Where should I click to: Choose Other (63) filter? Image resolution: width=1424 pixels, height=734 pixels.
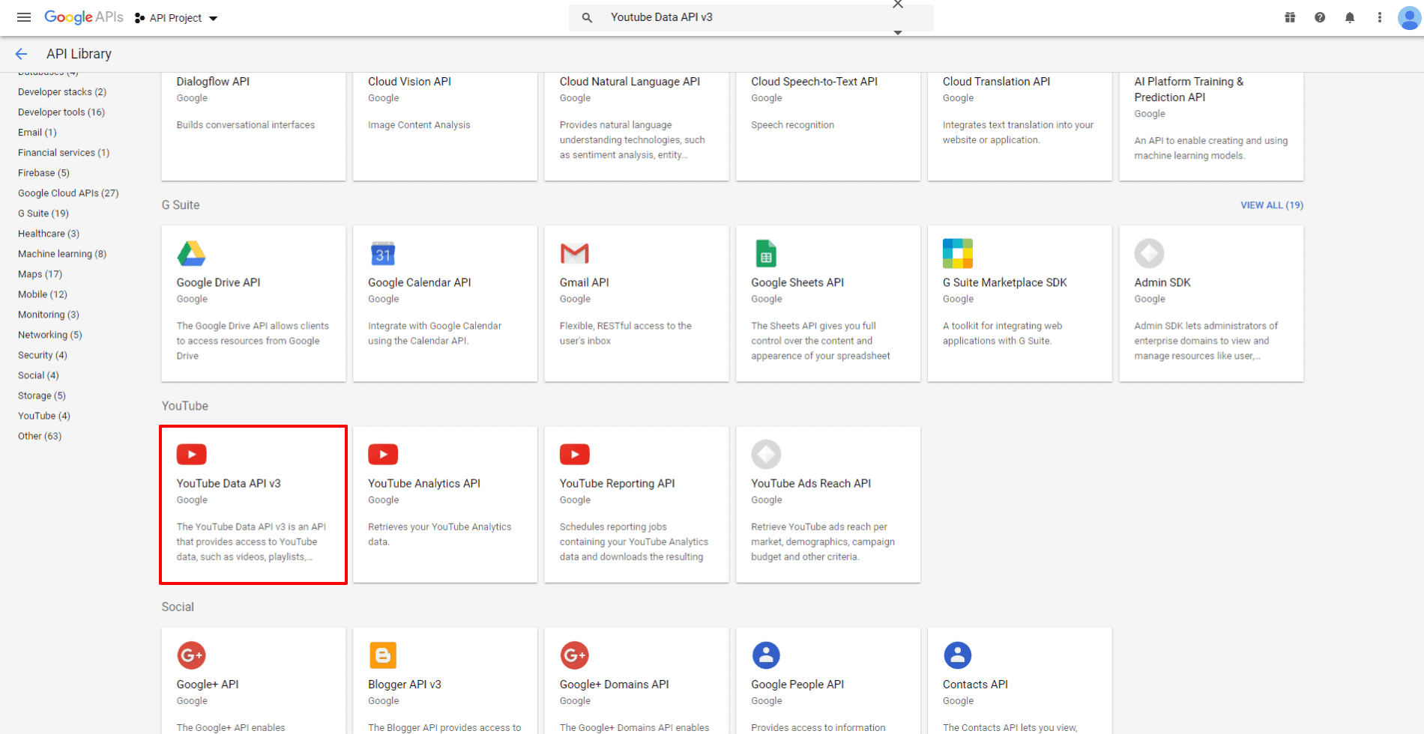[x=40, y=436]
